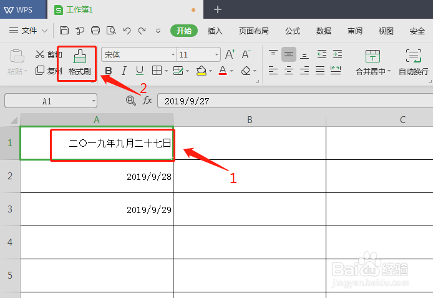
Task: Open 公式 tab
Action: pos(293,31)
